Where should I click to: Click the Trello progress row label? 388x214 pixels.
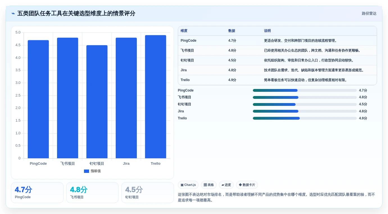182,118
